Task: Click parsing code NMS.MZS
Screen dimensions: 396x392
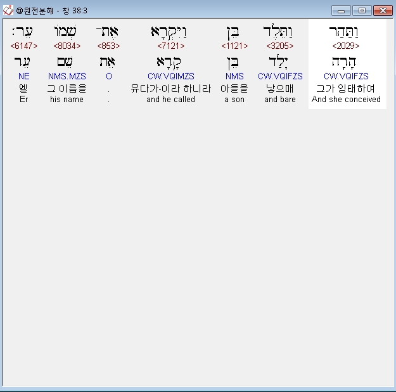Action: point(67,76)
